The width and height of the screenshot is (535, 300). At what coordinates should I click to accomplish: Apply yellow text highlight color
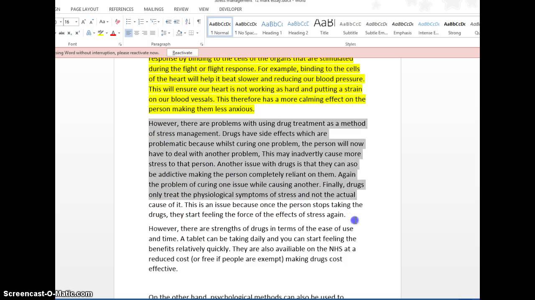[100, 33]
